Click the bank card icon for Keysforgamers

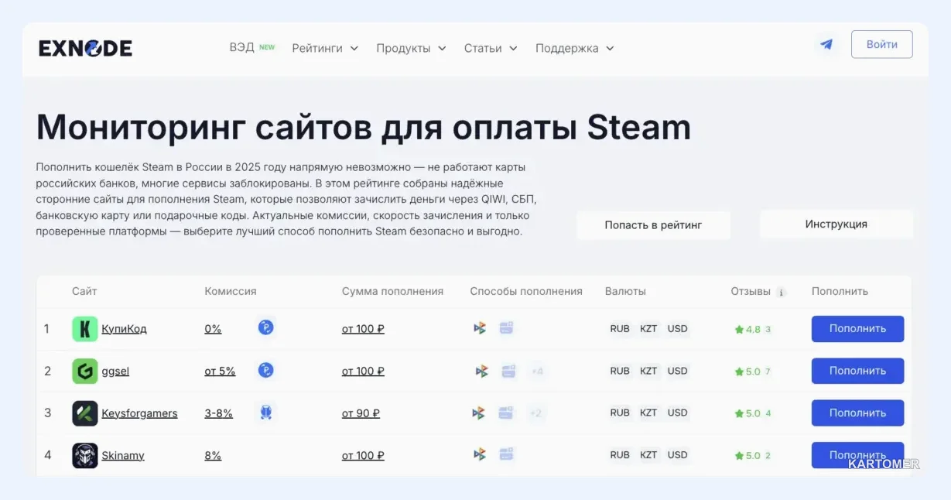pyautogui.click(x=505, y=413)
